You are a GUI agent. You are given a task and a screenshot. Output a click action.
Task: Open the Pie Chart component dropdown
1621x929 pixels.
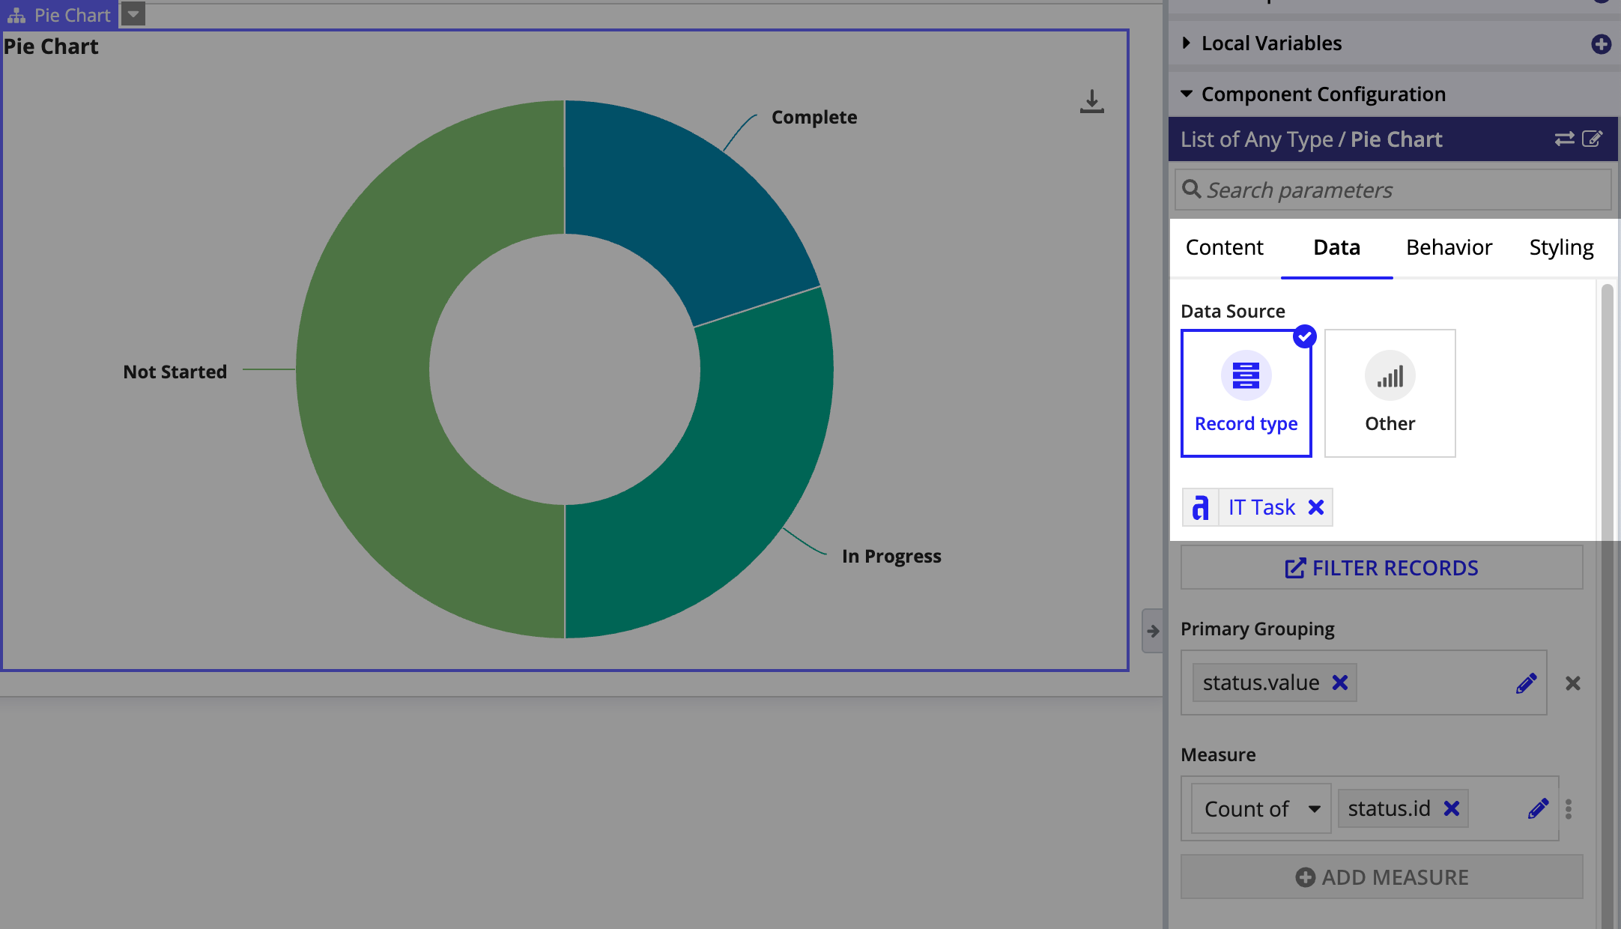pos(133,13)
